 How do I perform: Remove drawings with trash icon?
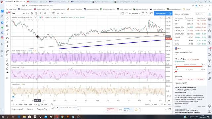pyautogui.click(x=7, y=78)
